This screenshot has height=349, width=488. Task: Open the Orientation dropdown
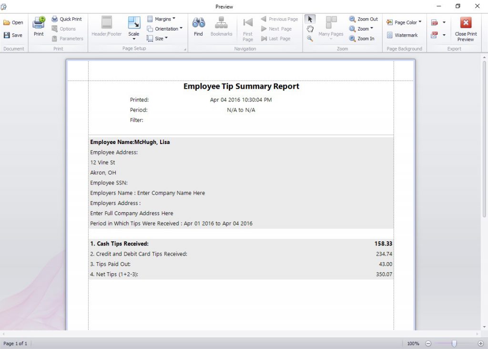pos(165,29)
